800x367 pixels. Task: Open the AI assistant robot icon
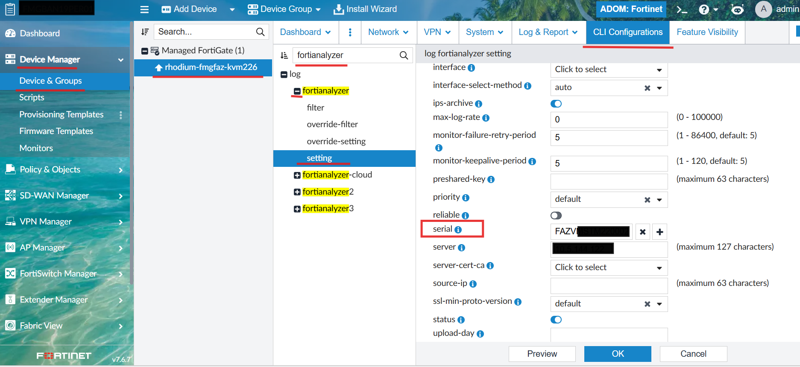click(x=737, y=9)
